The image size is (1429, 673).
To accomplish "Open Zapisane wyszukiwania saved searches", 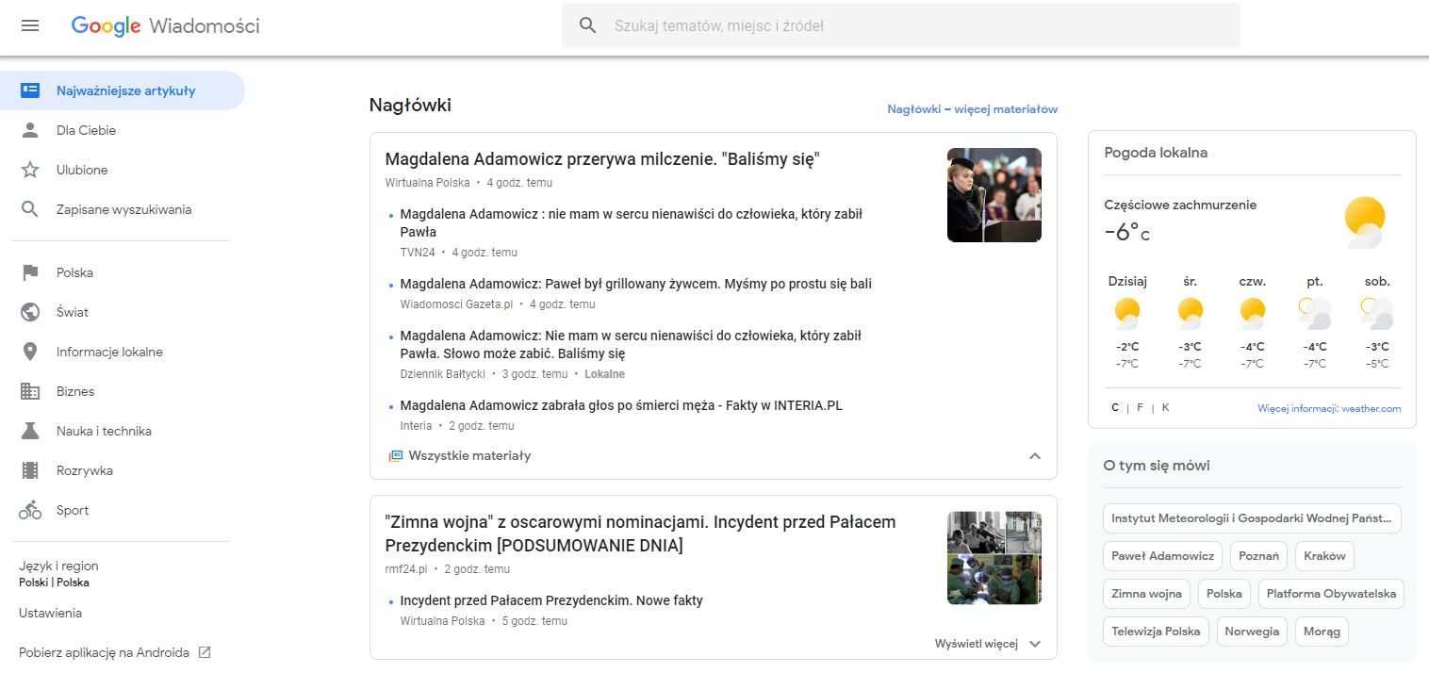I will (31, 208).
